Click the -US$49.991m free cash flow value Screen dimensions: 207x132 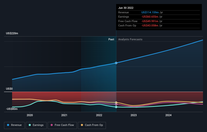150,21
